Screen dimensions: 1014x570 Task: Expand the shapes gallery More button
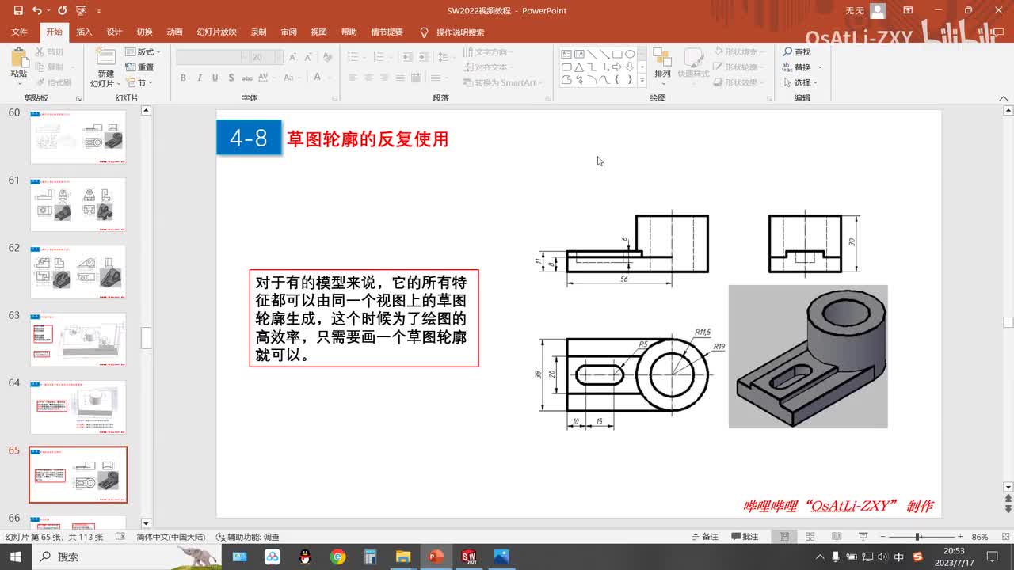tap(642, 80)
